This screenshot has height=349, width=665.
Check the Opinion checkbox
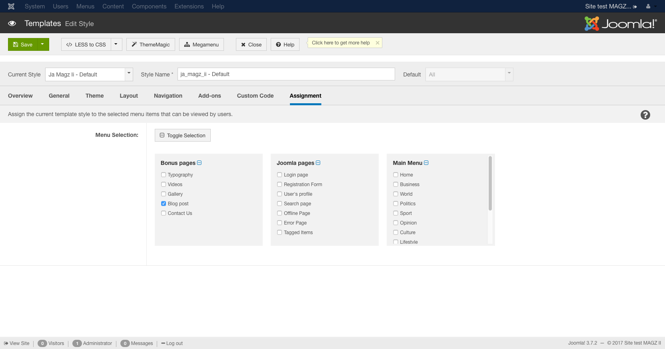(x=395, y=223)
